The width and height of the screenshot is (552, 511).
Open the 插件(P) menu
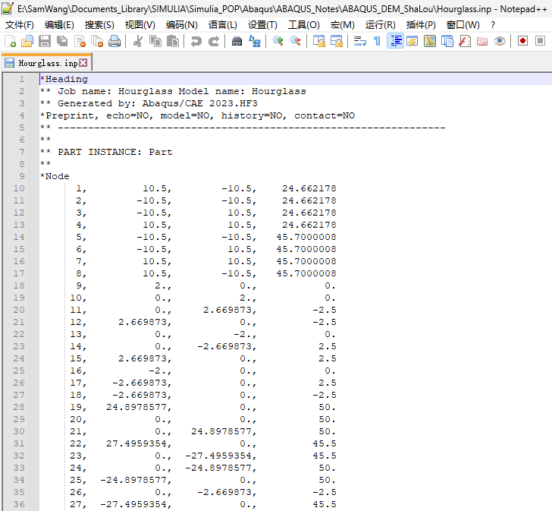coord(421,25)
